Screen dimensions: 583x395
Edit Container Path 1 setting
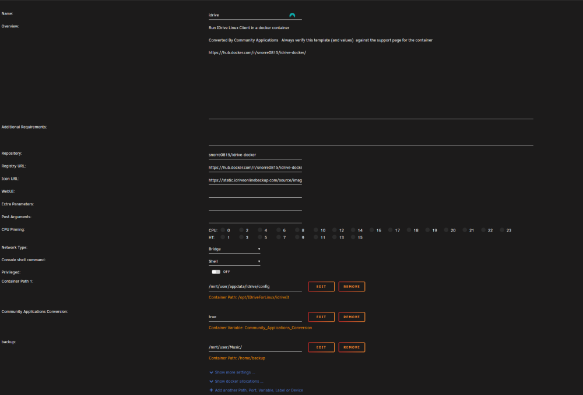tap(321, 287)
